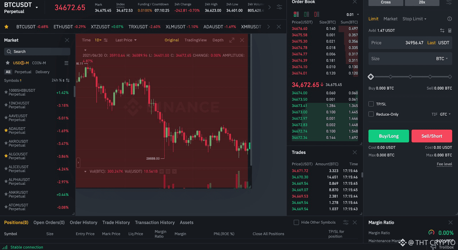
Task: Toggle favorite star for AKROUSDT
Action: [x=6, y=143]
